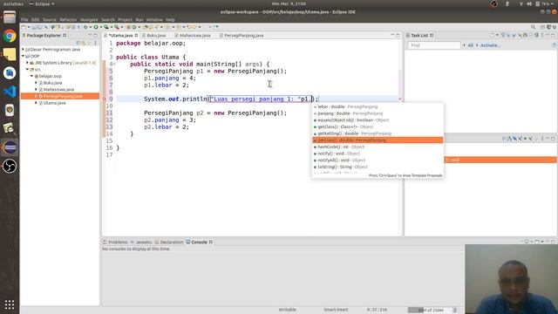Show applications grid in the dock
The height and width of the screenshot is (314, 558).
(x=10, y=304)
